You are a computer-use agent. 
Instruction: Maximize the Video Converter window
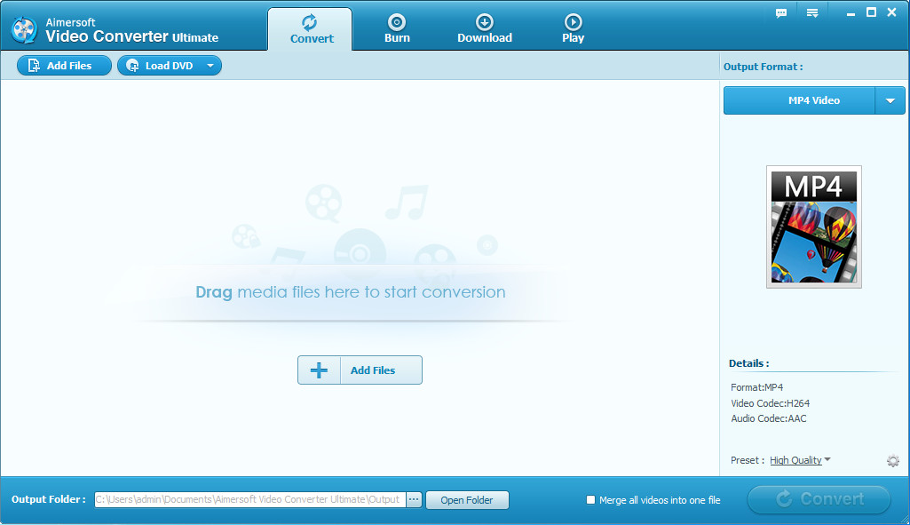tap(871, 12)
